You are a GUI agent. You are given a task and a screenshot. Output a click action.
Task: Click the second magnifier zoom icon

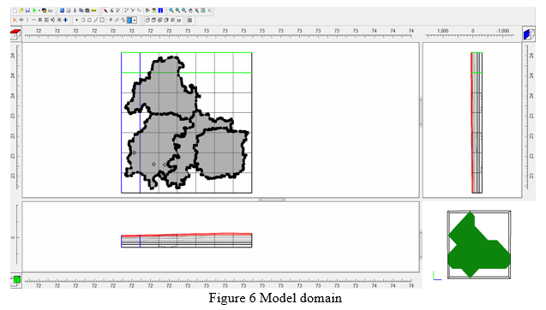pyautogui.click(x=177, y=10)
